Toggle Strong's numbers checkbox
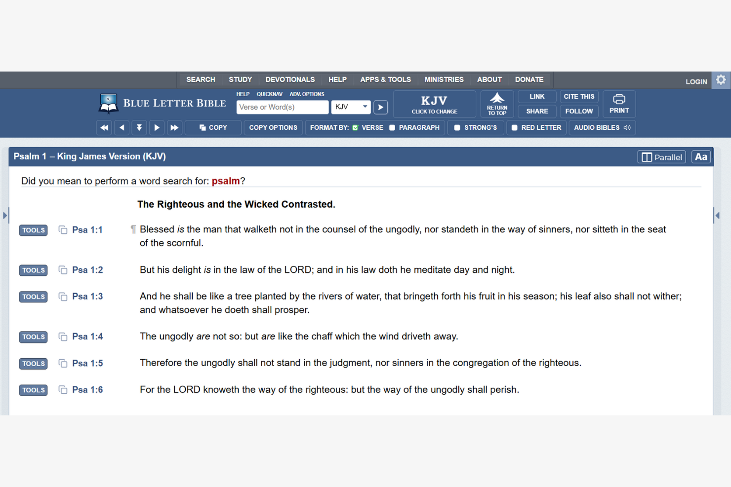 pyautogui.click(x=457, y=128)
